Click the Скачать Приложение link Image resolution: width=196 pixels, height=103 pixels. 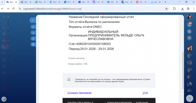[79, 93]
